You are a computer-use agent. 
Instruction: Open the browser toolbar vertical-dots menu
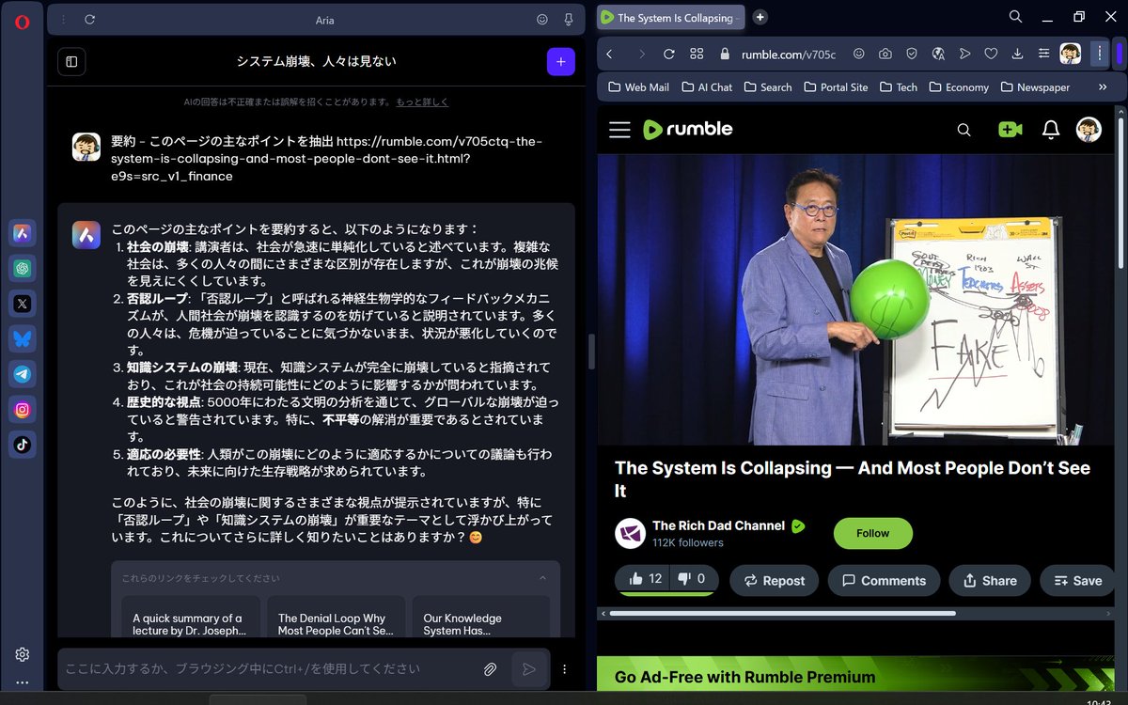point(1099,54)
